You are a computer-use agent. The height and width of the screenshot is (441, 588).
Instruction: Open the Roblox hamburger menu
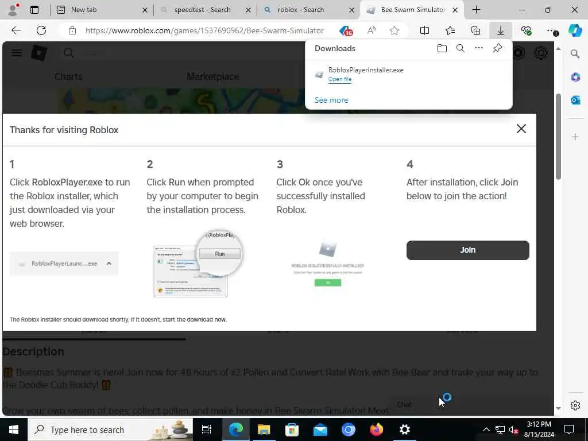point(17,53)
